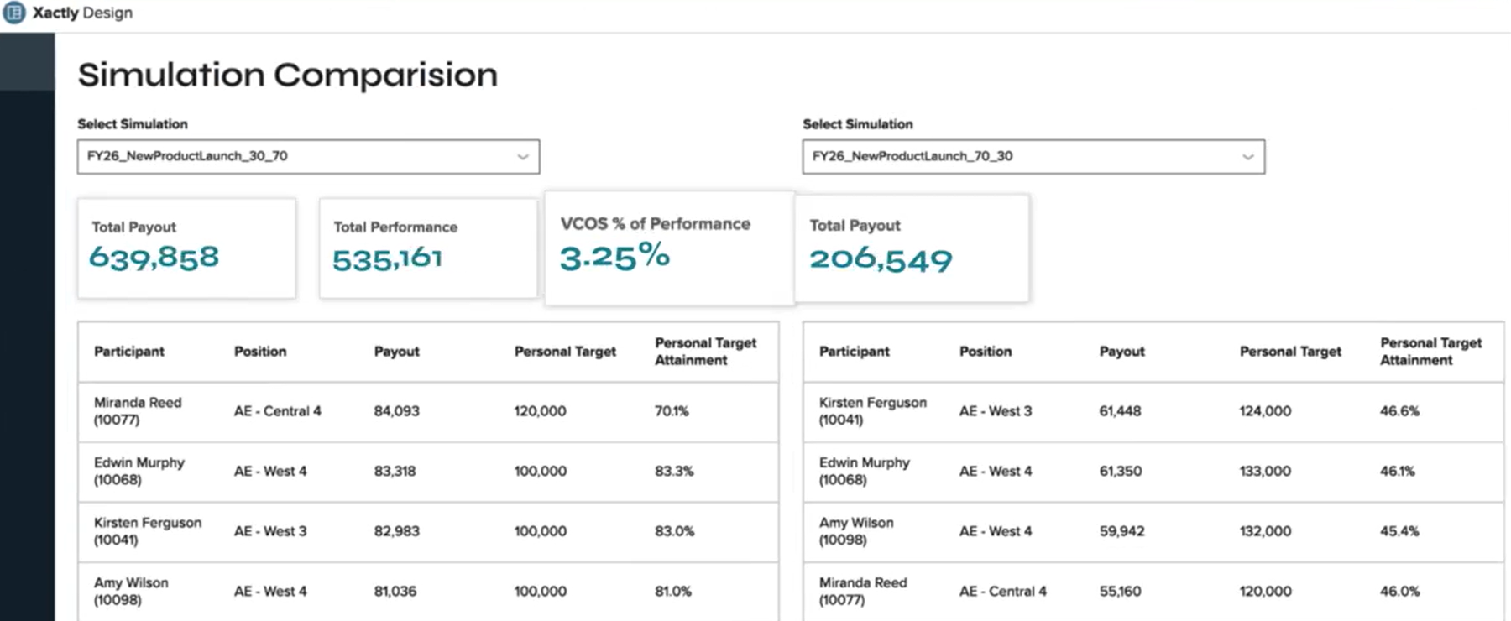This screenshot has height=621, width=1511.
Task: Select Amy Wilson (10098) in right table
Action: pos(856,531)
